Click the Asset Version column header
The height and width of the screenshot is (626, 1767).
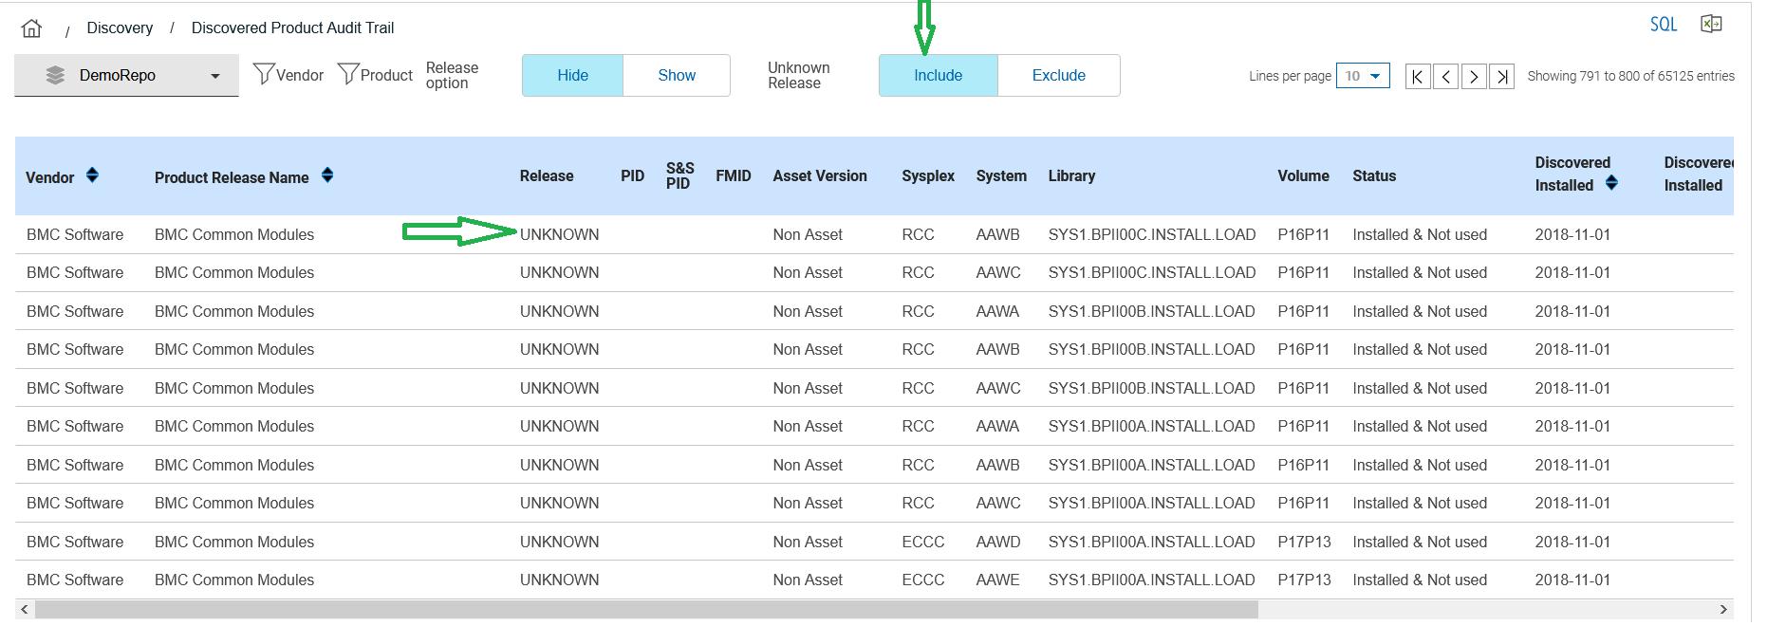coord(820,176)
